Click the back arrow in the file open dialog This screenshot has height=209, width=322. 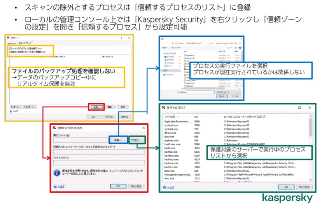coord(163,43)
